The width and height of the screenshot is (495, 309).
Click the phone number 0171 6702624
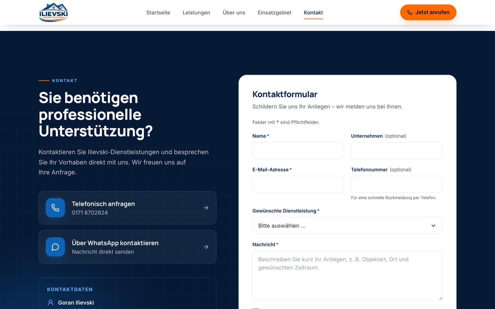click(90, 213)
